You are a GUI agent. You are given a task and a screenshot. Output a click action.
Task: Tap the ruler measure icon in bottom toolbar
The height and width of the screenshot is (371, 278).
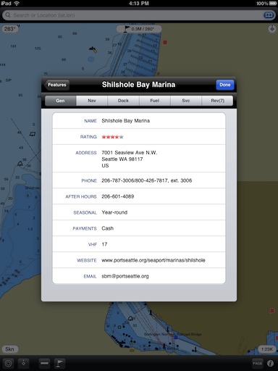click(x=45, y=363)
